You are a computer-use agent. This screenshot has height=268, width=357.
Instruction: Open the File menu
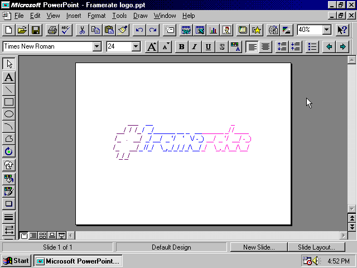(19, 16)
